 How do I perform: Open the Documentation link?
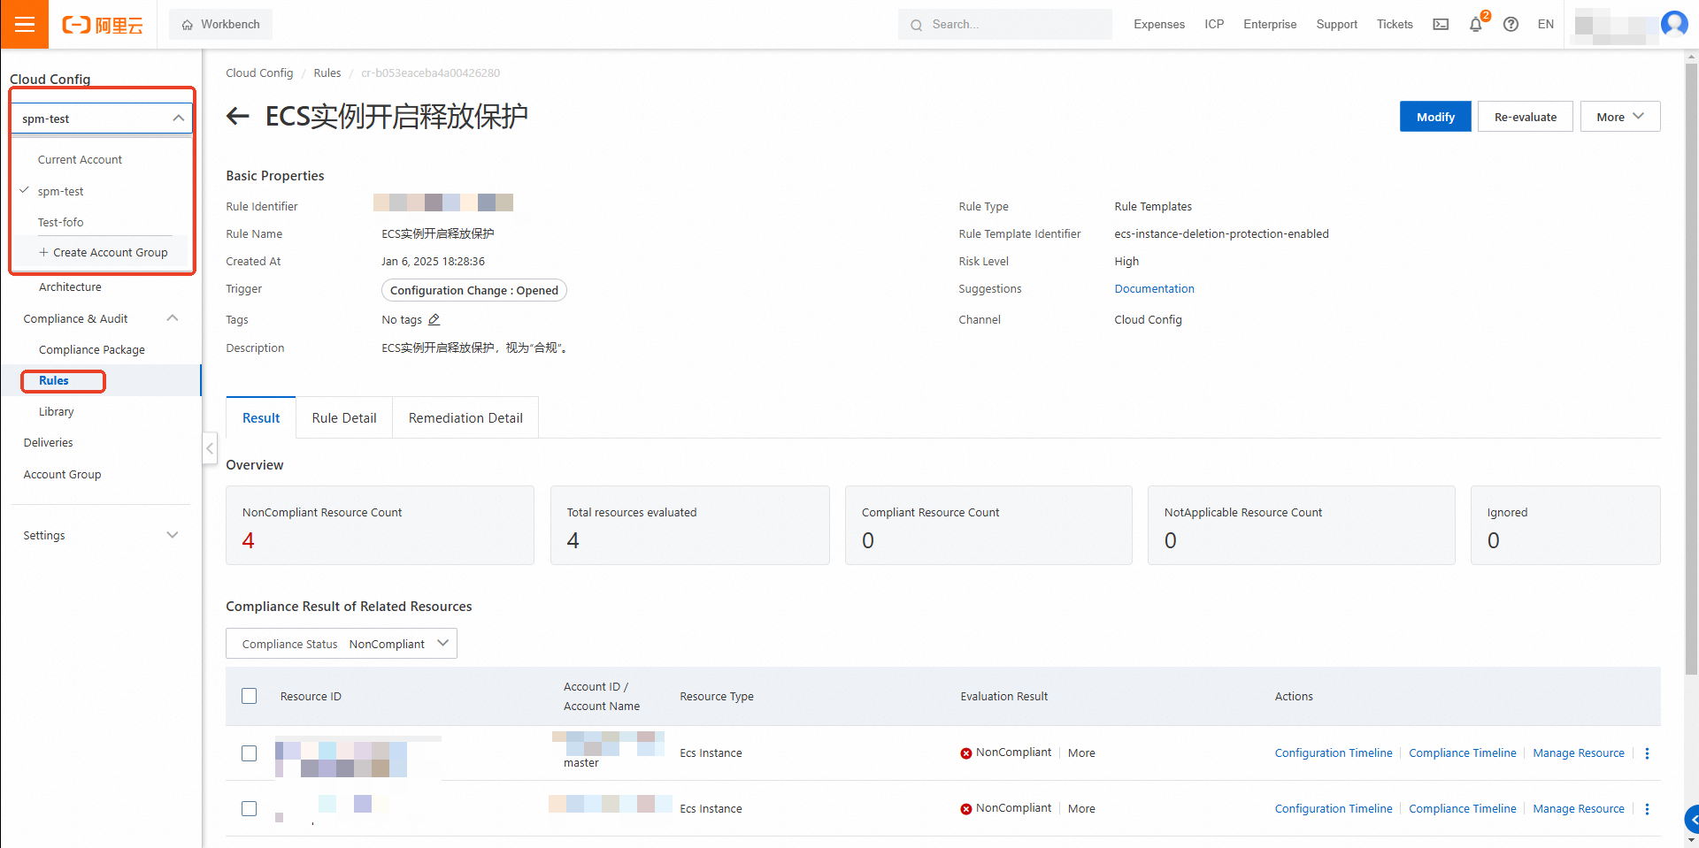tap(1154, 289)
